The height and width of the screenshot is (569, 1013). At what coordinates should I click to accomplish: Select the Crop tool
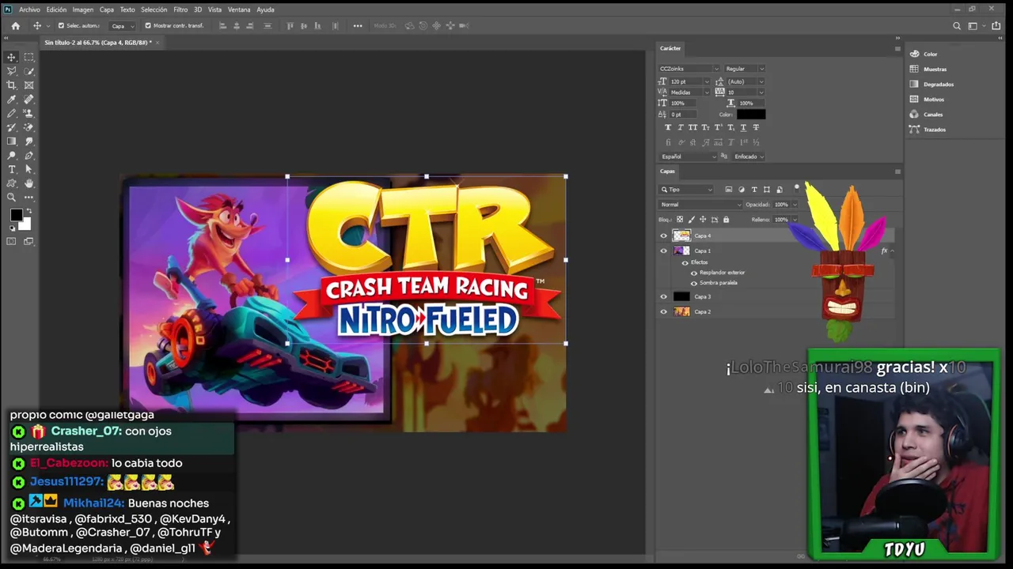(12, 85)
